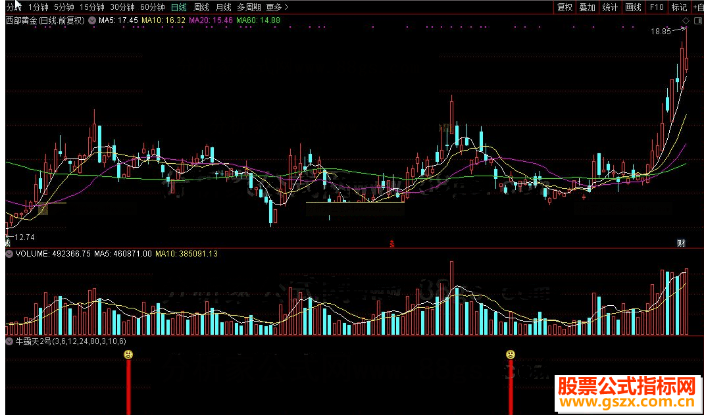Screen dimensions: 704x415
Task: Click the 标记 mark button
Action: tap(679, 7)
